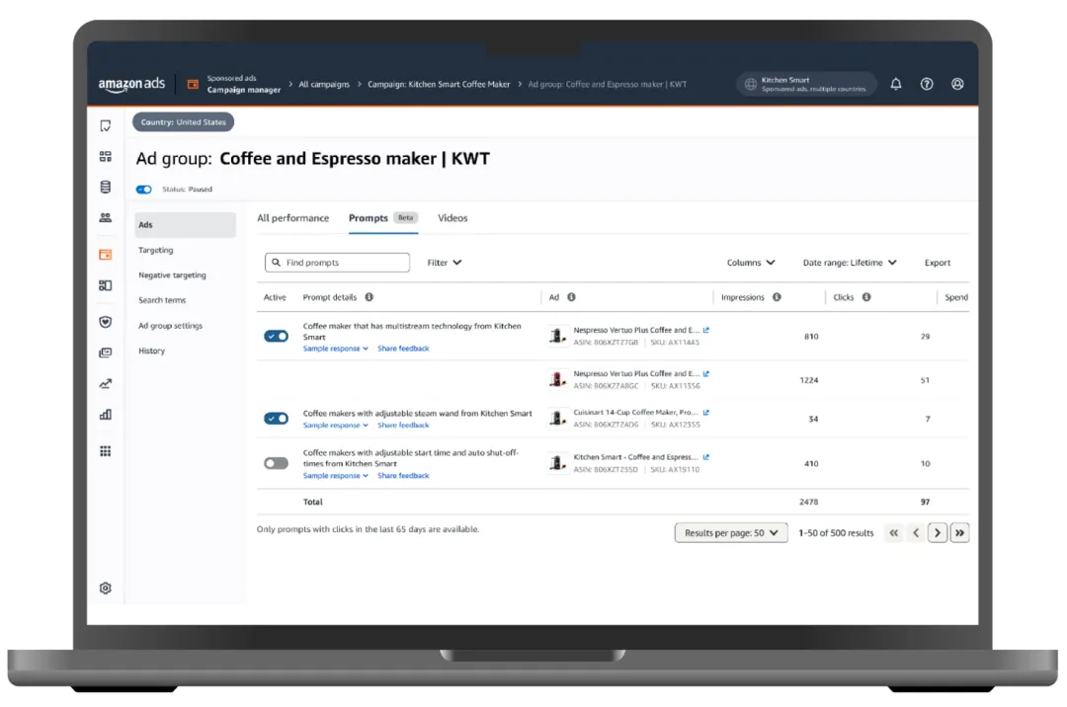Click info icon next to Prompt details
The height and width of the screenshot is (707, 1067).
point(369,297)
